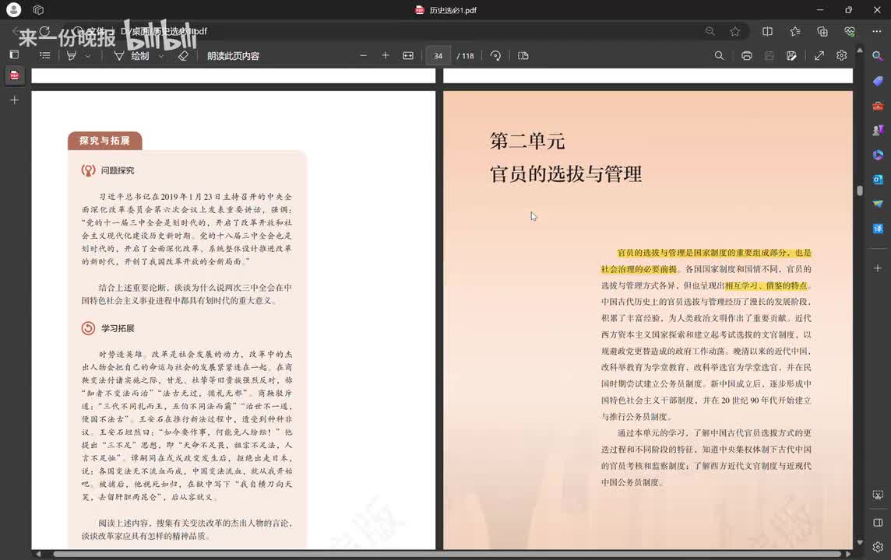Click highlighted text 相互学习、借鉴的特点

pos(766,285)
